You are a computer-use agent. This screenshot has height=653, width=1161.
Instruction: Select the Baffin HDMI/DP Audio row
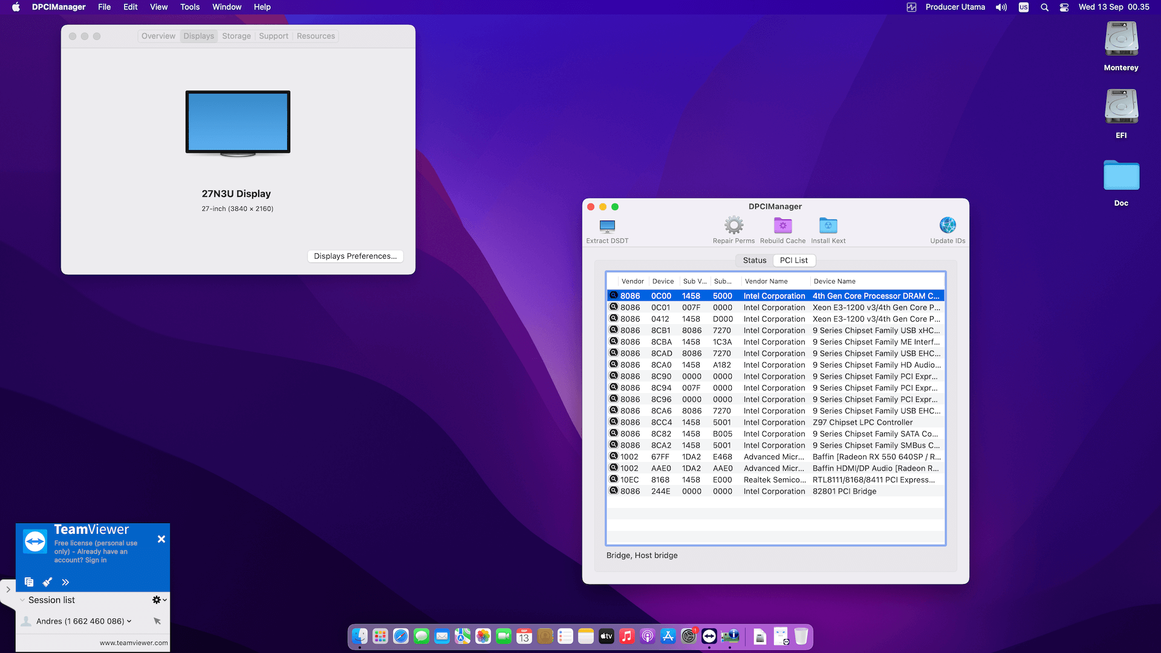coord(776,468)
